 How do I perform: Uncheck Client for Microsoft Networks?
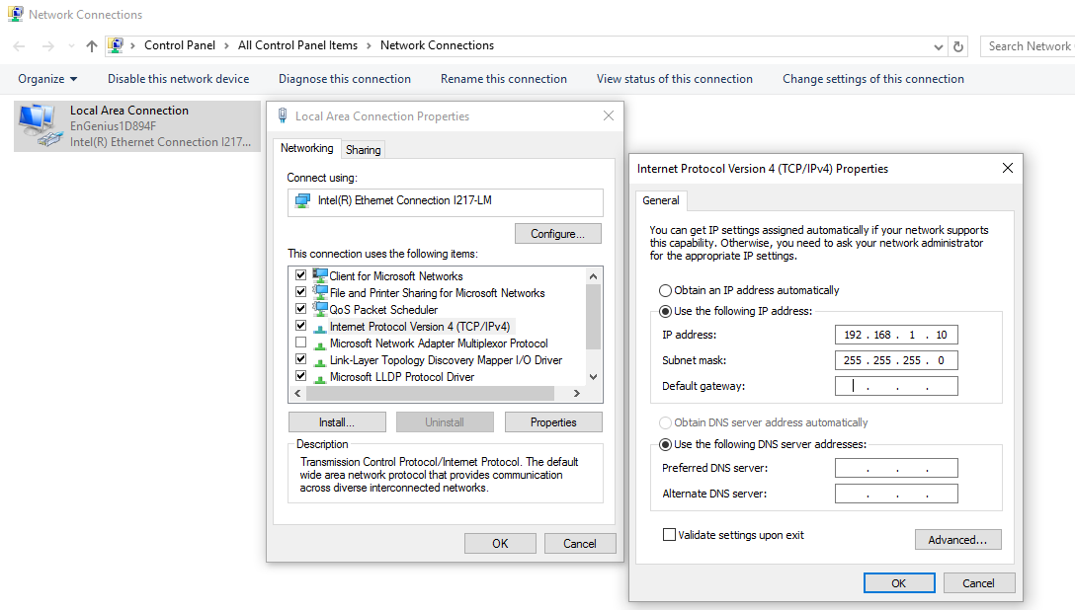click(x=300, y=275)
